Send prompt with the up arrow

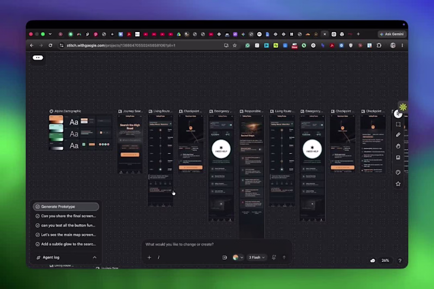click(x=284, y=258)
